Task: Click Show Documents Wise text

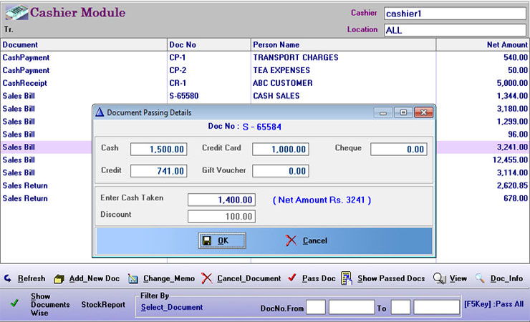Action: click(x=50, y=304)
